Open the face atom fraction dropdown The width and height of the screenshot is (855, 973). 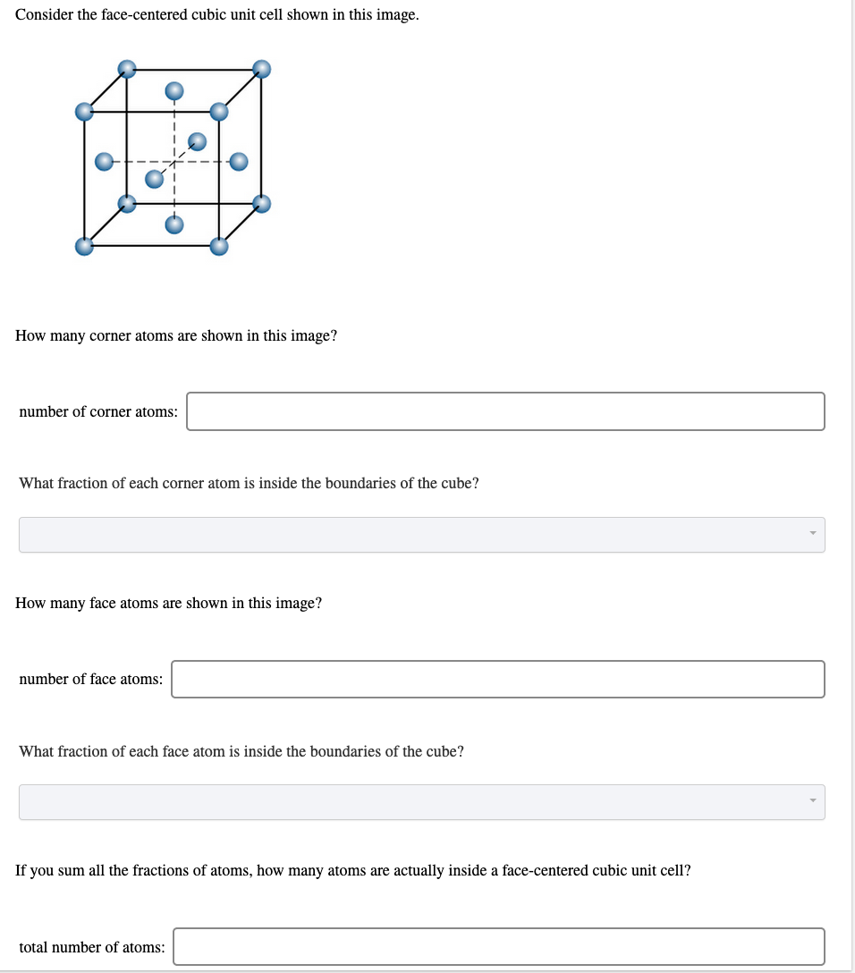[421, 801]
